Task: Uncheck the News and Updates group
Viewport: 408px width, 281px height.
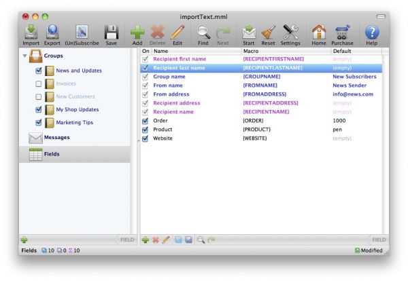Action: coord(39,71)
